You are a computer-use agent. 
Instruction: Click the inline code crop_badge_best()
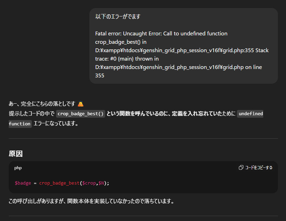click(81, 114)
